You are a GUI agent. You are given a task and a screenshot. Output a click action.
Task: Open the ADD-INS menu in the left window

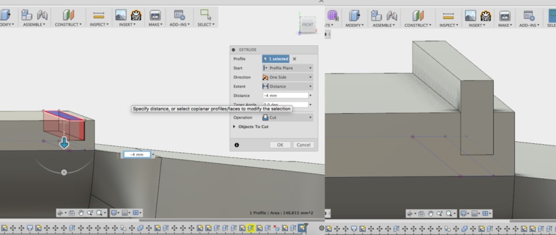tap(180, 24)
